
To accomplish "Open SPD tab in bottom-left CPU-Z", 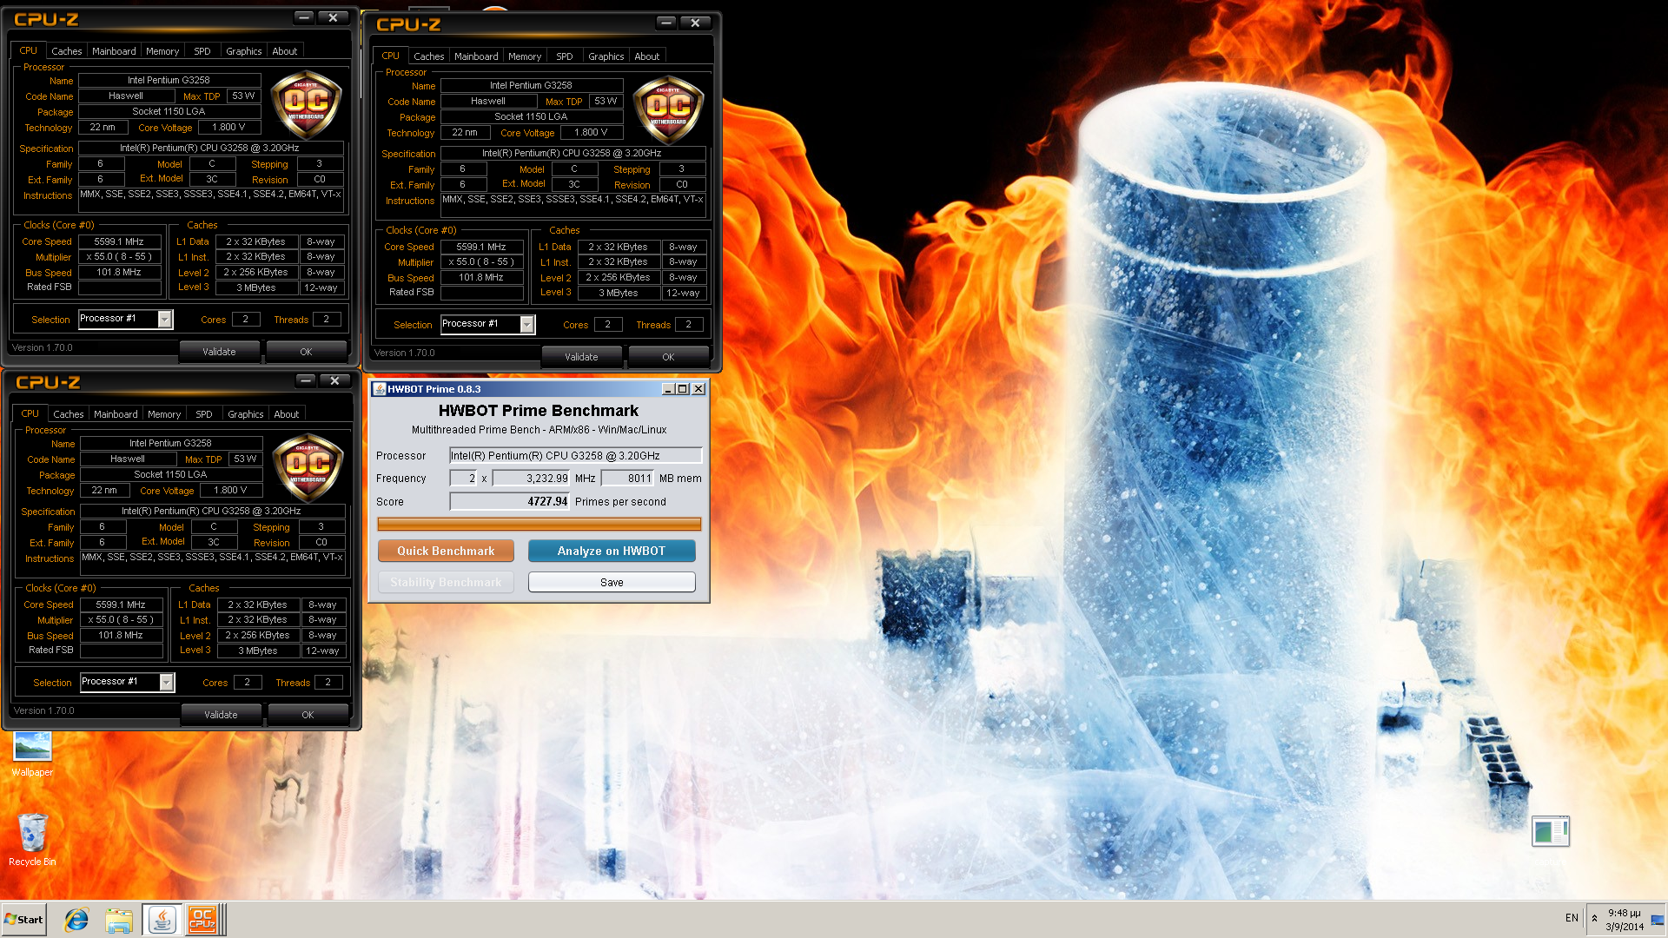I will [204, 414].
